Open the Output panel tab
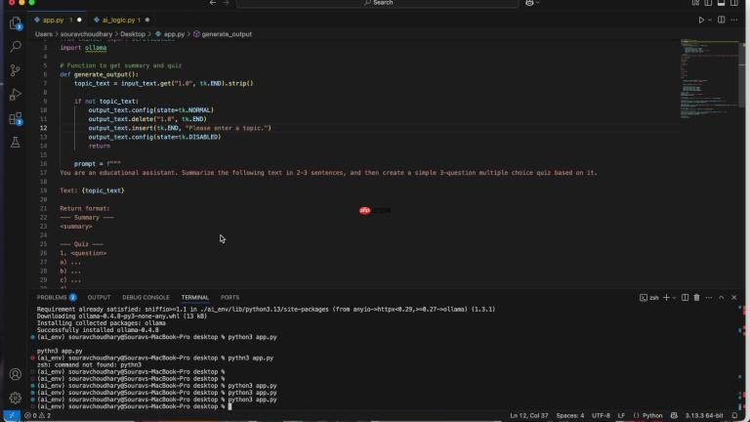This screenshot has width=750, height=422. pyautogui.click(x=99, y=298)
